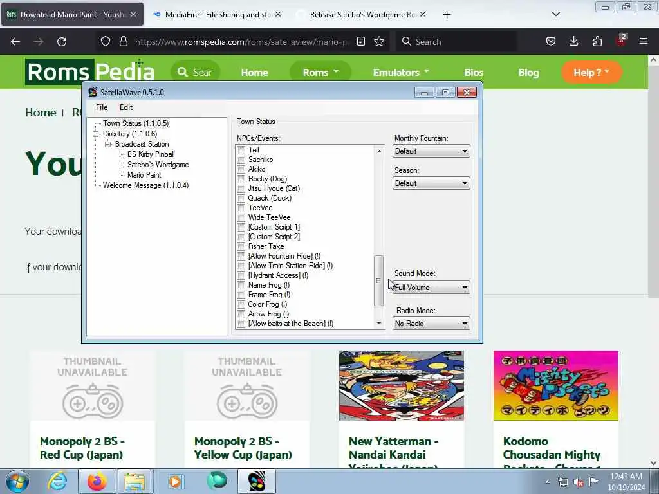Open the Firefox hamburger menu
This screenshot has width=659, height=494.
tap(644, 42)
